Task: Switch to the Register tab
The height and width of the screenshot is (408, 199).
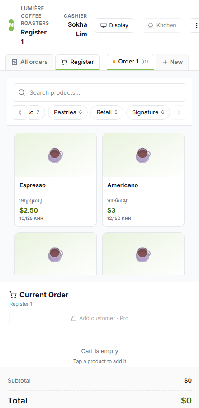Action: coord(77,62)
